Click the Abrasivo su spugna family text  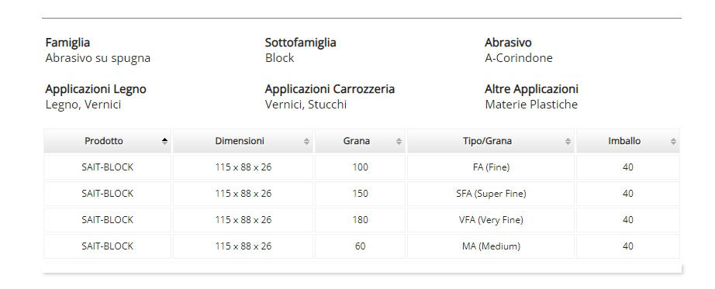click(x=98, y=58)
